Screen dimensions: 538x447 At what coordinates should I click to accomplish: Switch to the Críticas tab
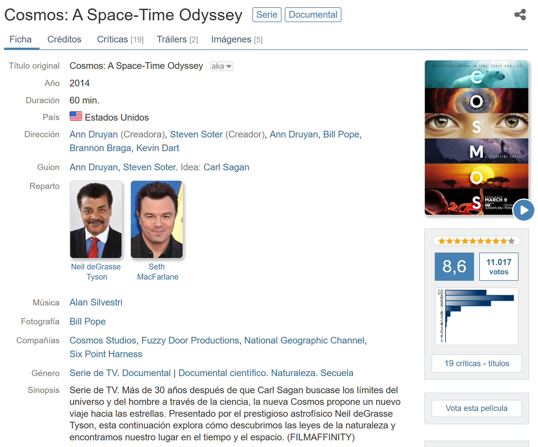120,40
